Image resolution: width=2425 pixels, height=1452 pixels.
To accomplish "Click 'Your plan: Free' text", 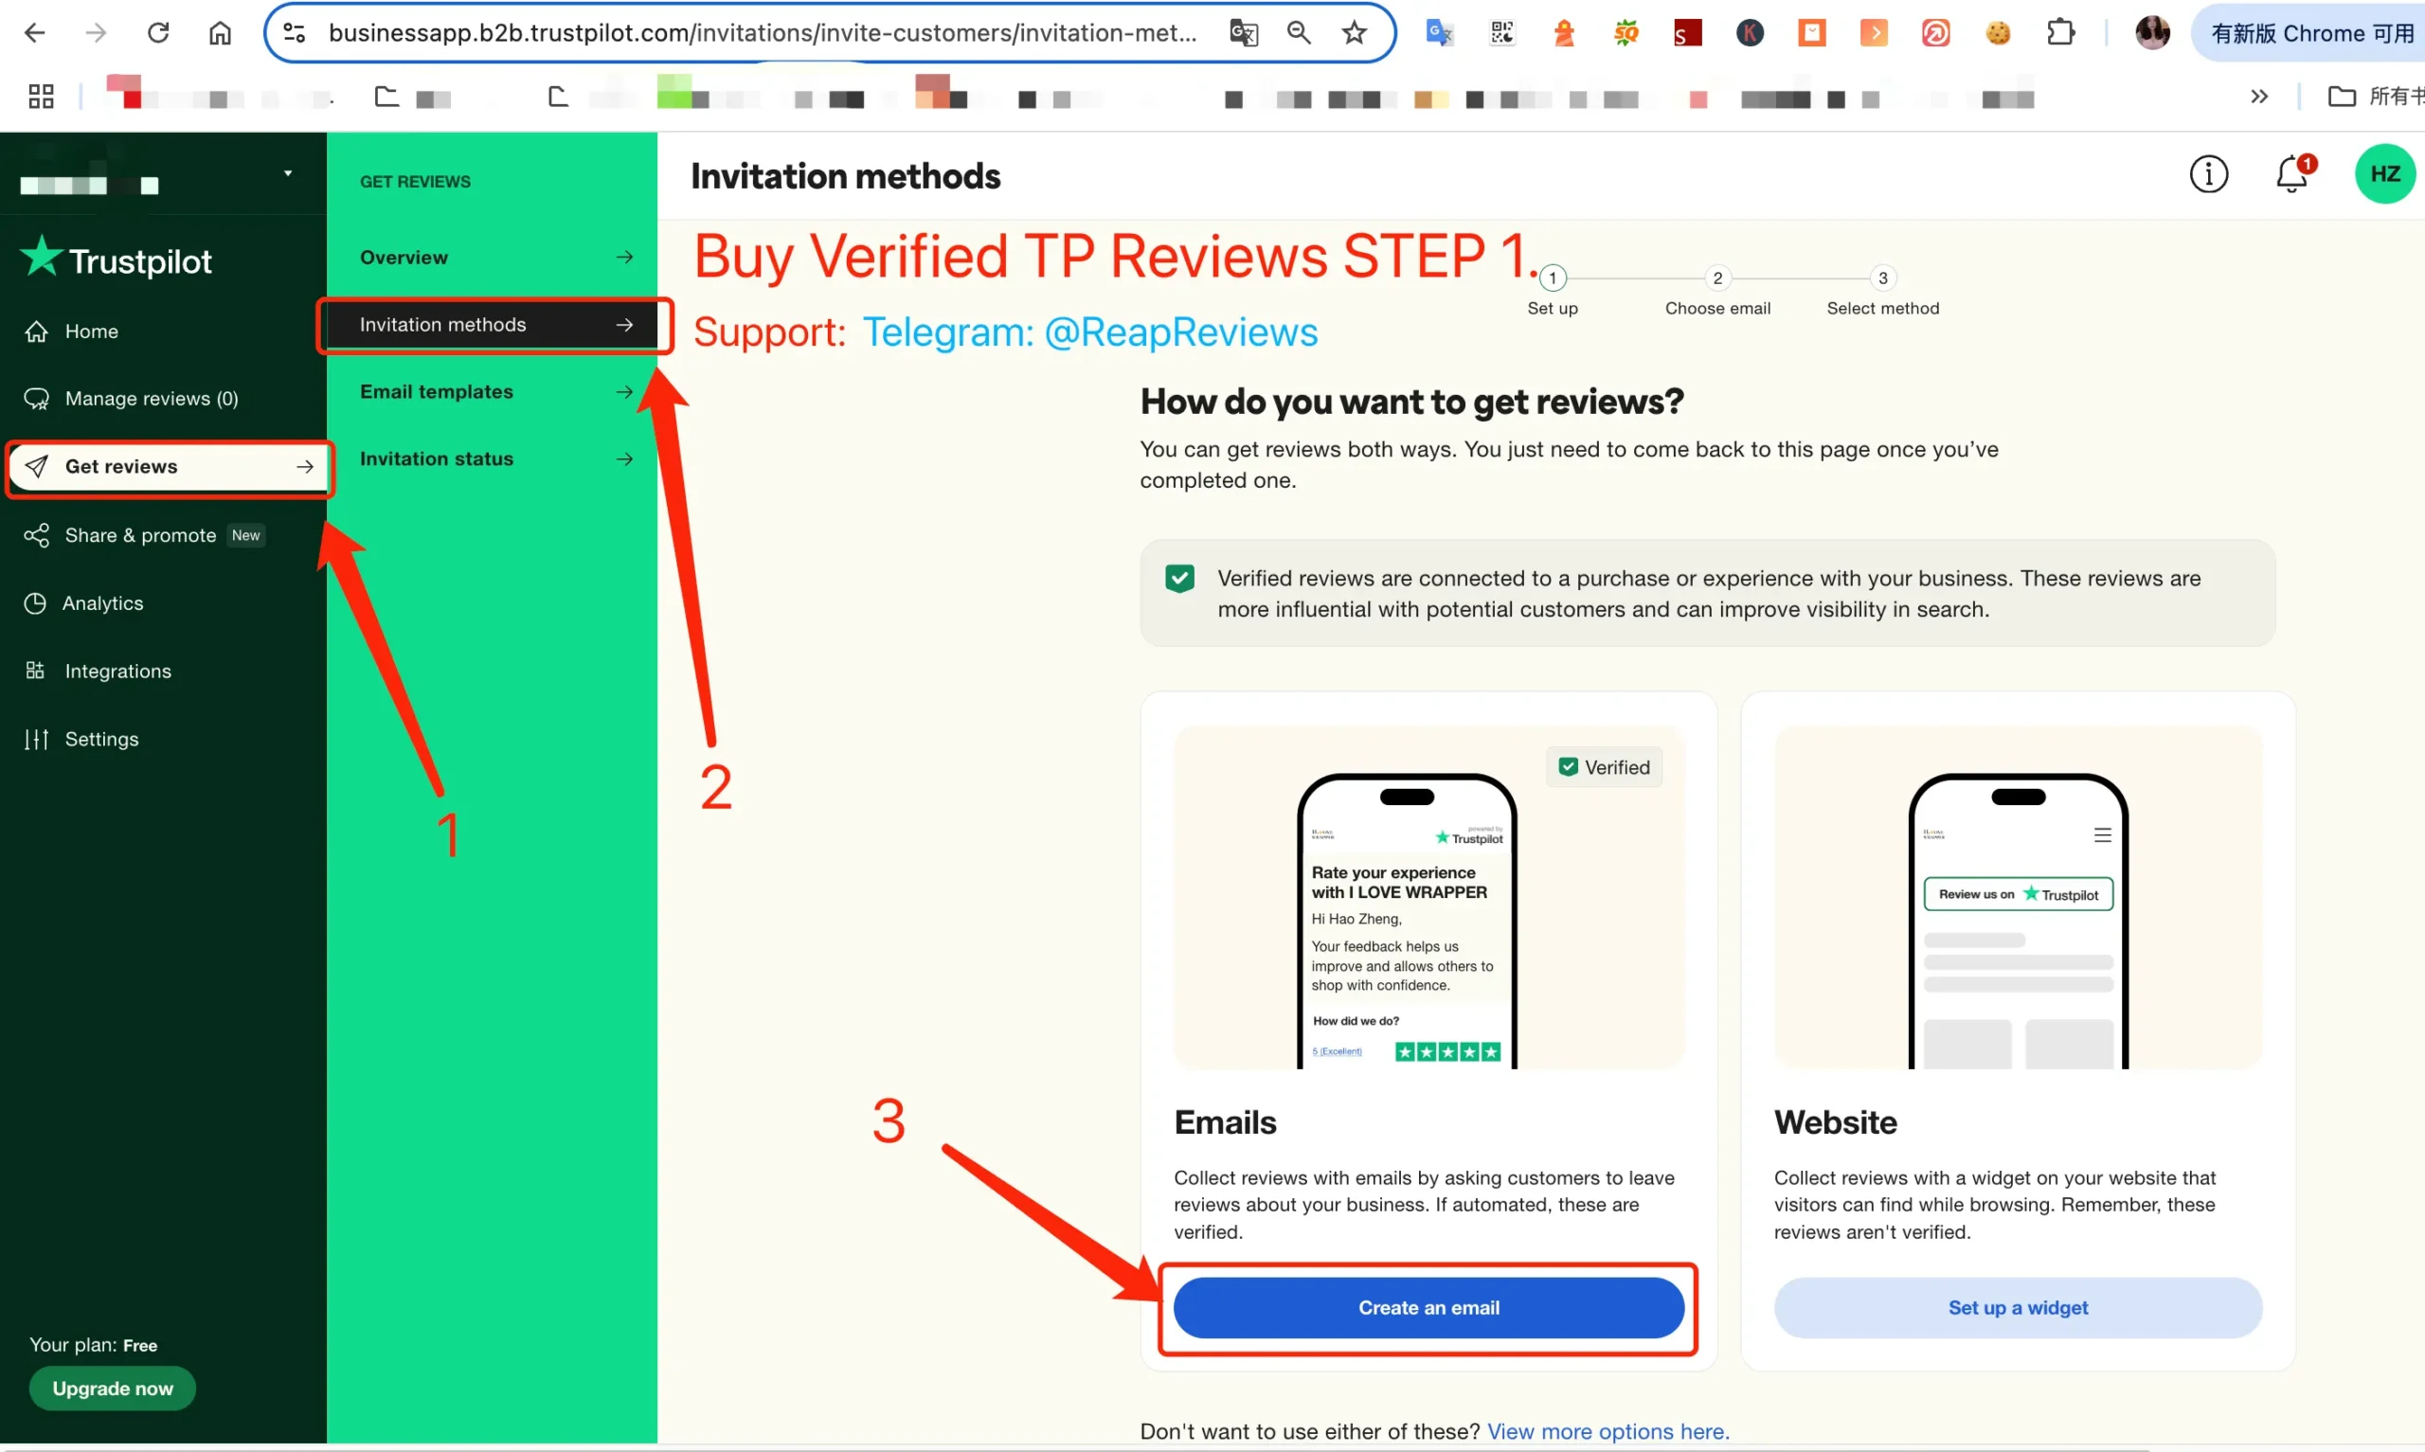I will [x=93, y=1344].
